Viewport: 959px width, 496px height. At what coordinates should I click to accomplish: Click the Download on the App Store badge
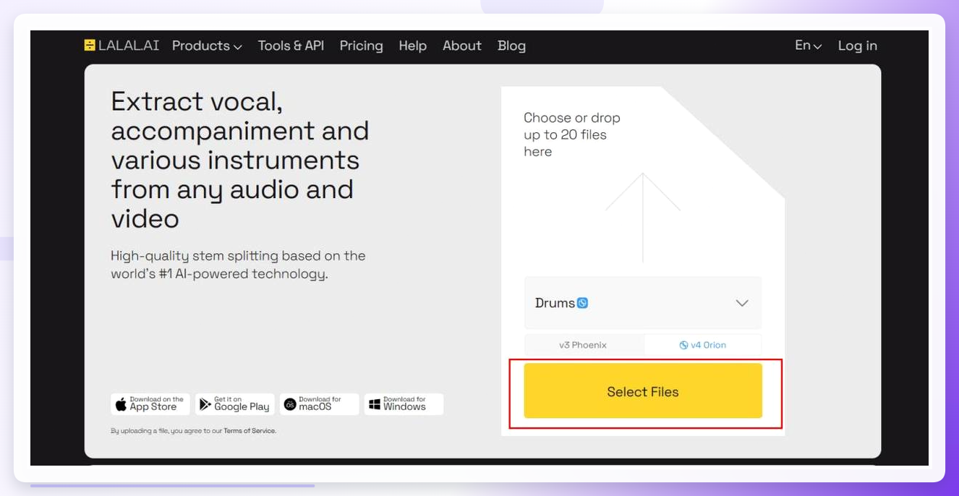(x=150, y=404)
